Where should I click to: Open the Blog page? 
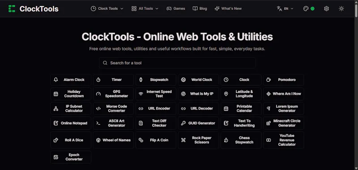click(200, 8)
